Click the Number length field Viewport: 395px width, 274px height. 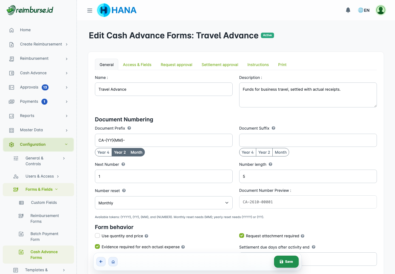(308, 176)
